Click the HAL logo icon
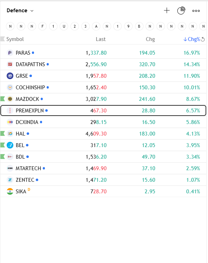This screenshot has width=208, height=263. (x=10, y=134)
